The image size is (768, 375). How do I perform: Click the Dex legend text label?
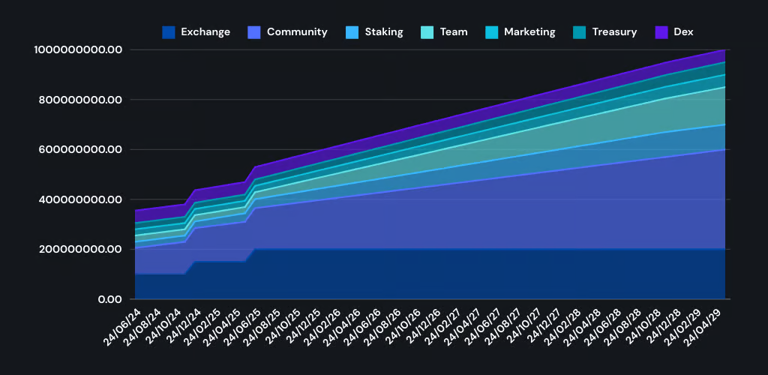[683, 32]
